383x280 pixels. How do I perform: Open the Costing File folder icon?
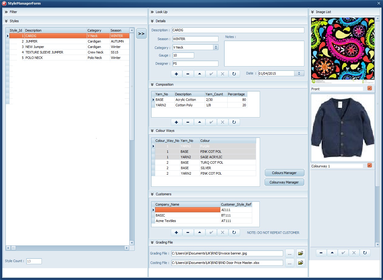300,263
